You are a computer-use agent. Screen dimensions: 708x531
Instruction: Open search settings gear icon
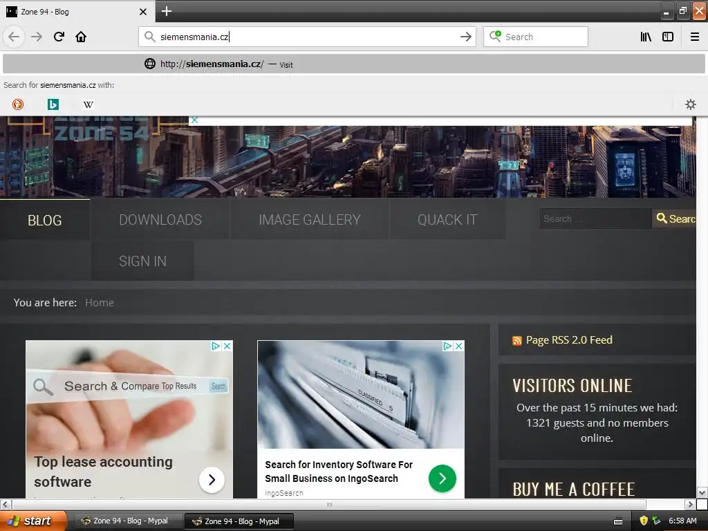pos(691,104)
